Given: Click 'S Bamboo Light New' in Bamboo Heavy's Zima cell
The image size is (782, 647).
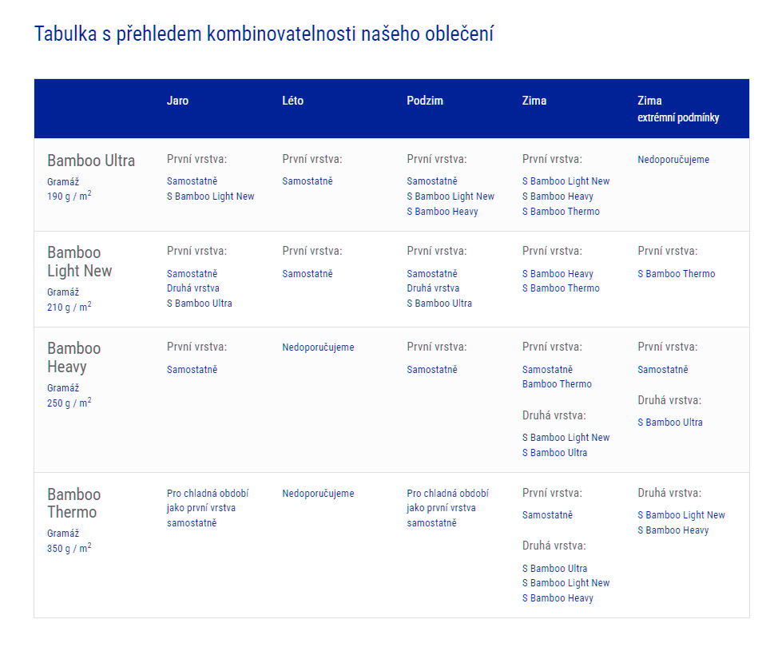Looking at the screenshot, I should click(x=566, y=438).
